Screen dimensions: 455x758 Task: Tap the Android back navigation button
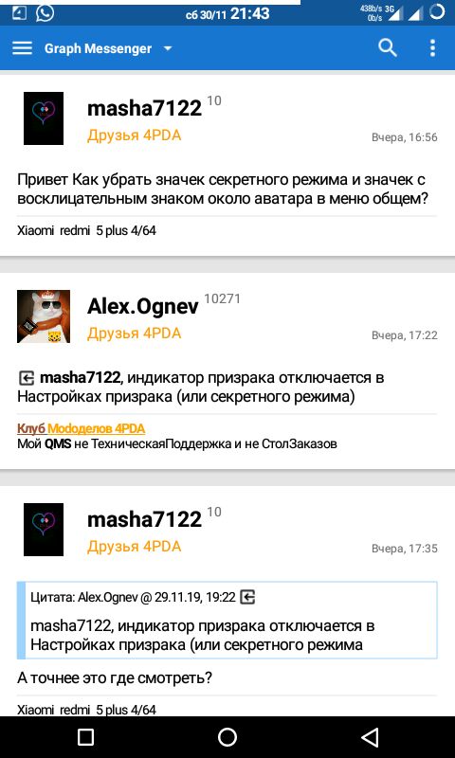(370, 737)
